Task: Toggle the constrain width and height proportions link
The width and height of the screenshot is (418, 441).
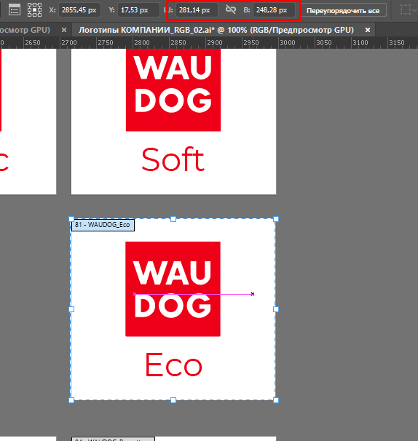Action: click(231, 10)
